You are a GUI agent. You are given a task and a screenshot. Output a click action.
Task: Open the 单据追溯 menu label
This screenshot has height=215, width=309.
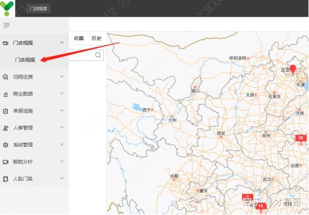pos(23,111)
